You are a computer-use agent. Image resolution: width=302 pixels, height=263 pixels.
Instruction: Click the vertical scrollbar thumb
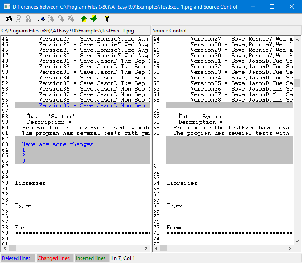coord(297,83)
